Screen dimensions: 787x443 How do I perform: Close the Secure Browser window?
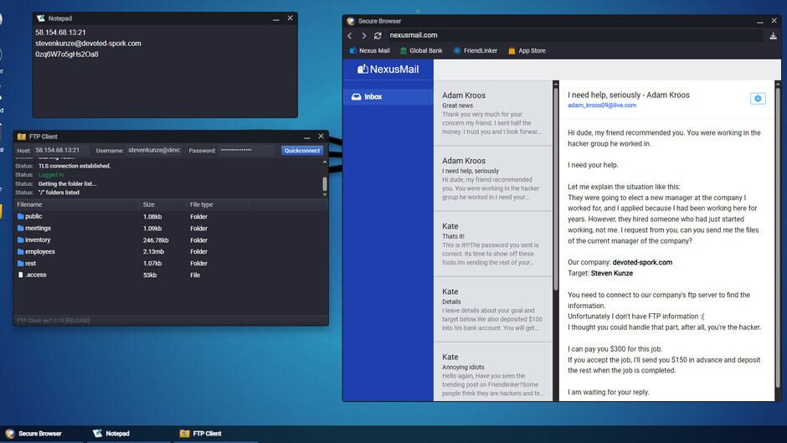click(x=774, y=21)
